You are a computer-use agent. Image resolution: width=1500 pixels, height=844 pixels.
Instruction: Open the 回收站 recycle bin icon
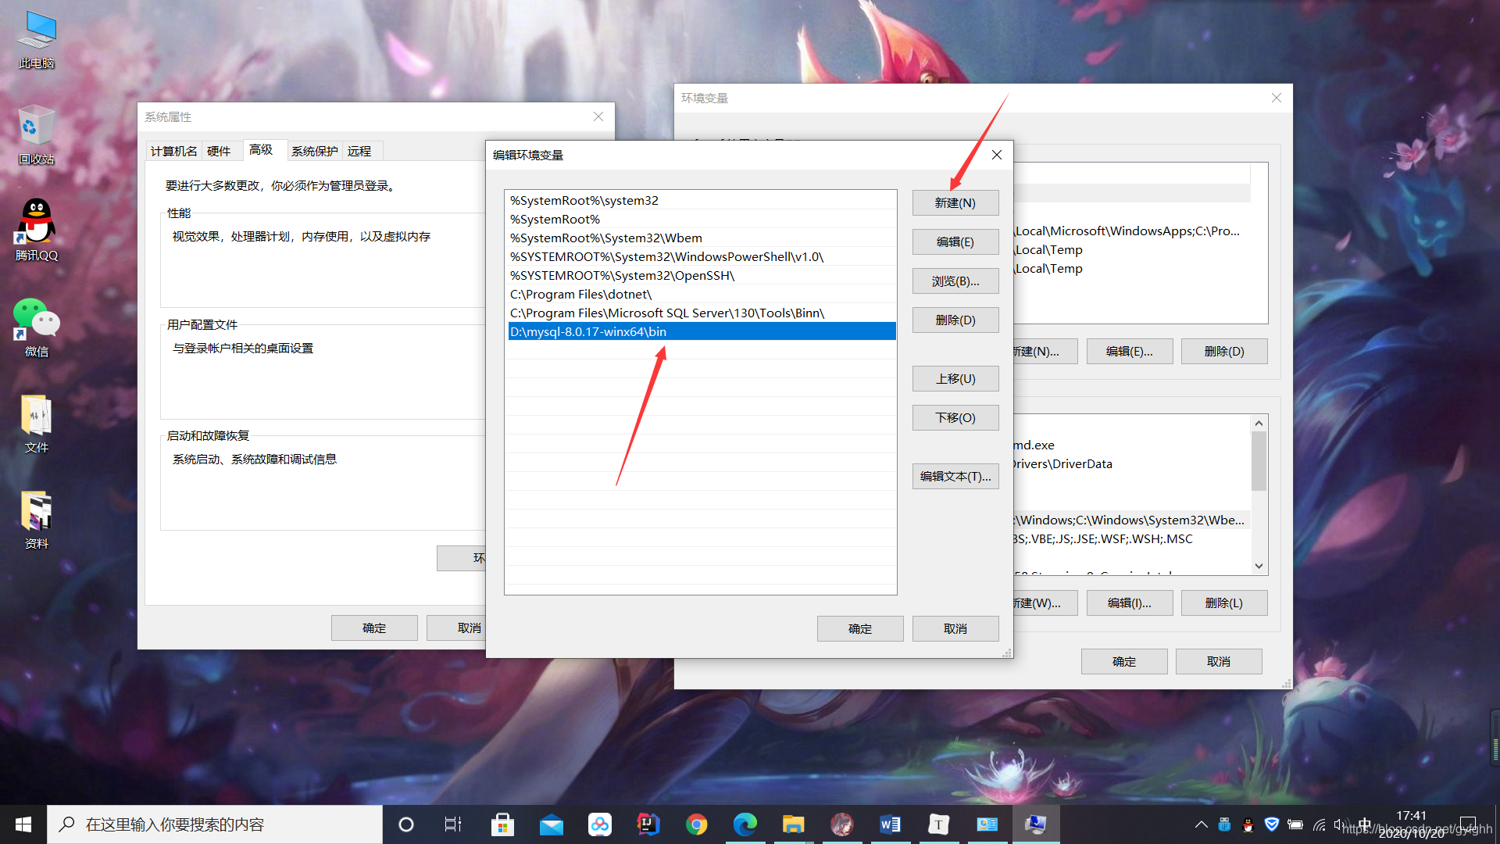pyautogui.click(x=37, y=136)
